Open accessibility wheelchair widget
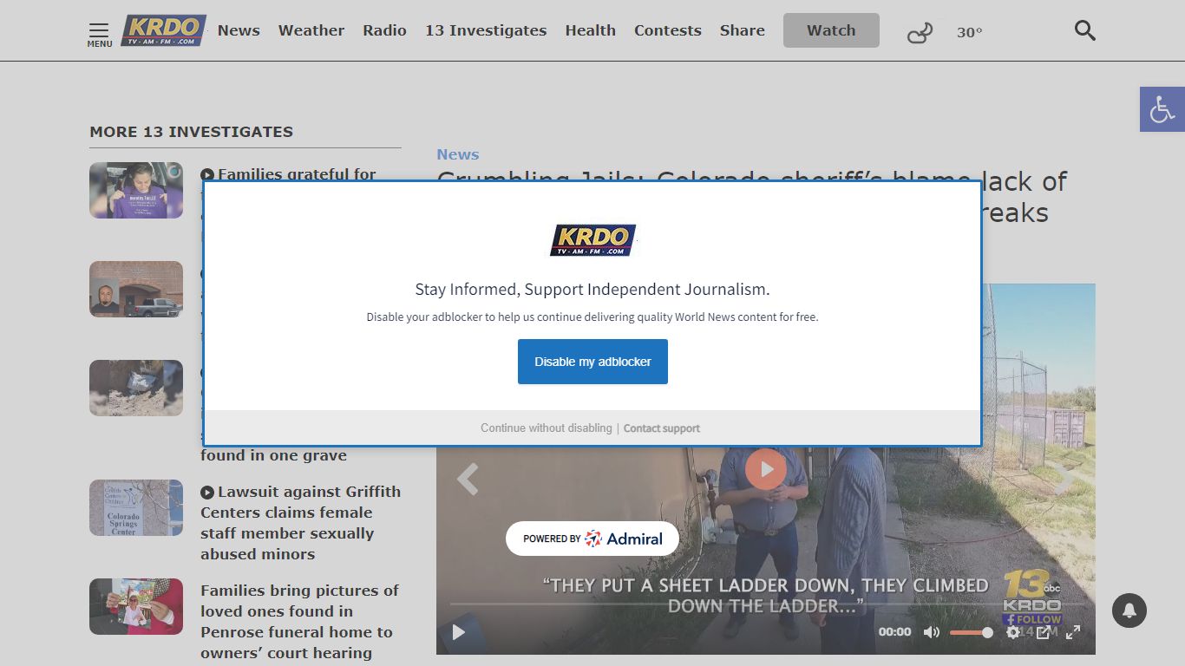Viewport: 1185px width, 666px height. pos(1162,109)
